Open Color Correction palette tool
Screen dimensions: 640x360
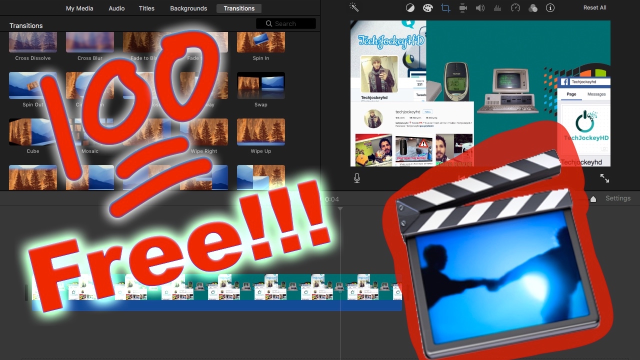[427, 8]
